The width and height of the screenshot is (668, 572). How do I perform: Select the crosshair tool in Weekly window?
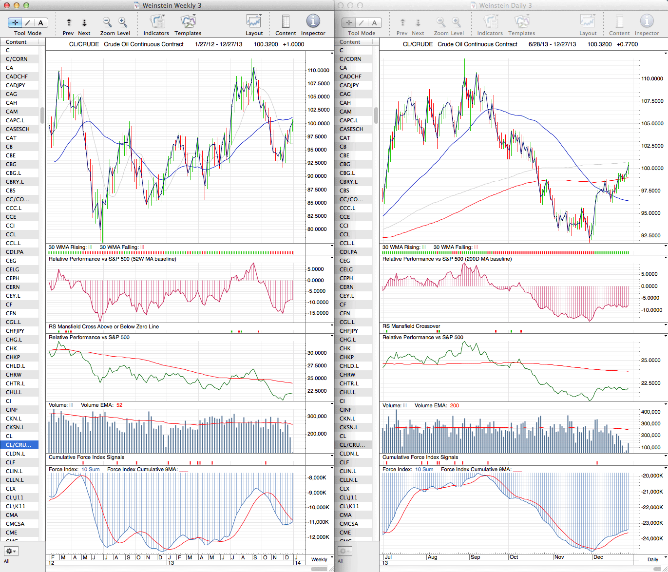(x=15, y=22)
